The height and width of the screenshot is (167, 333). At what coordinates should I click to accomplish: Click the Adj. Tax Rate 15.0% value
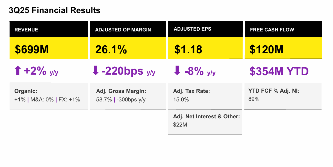coord(181,99)
